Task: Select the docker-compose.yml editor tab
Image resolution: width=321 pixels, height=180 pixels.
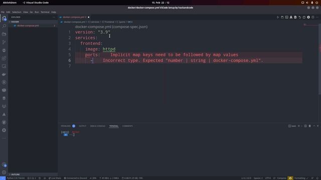Action: click(x=74, y=17)
